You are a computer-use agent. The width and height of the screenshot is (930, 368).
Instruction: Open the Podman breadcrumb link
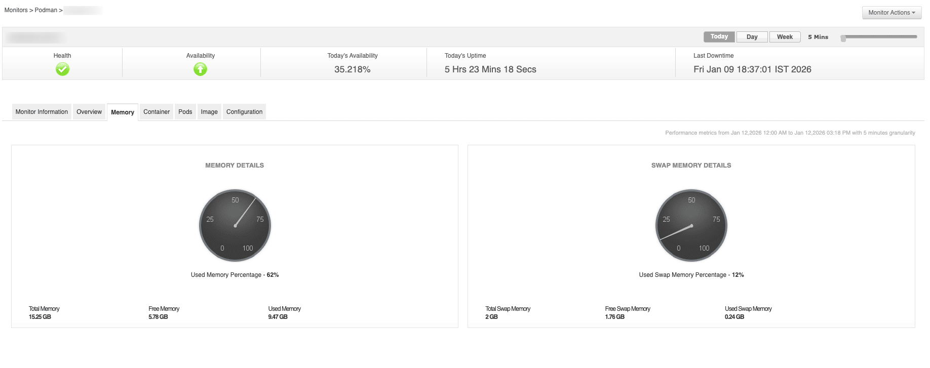[45, 10]
